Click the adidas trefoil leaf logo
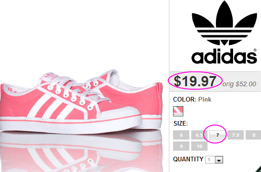 coord(224,23)
